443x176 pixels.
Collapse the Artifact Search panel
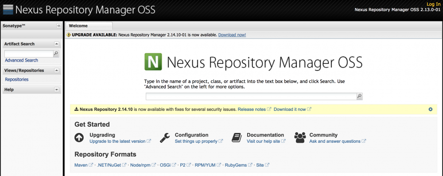[57, 44]
